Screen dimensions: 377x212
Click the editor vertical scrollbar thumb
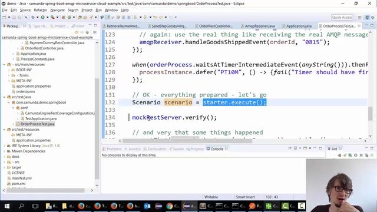370,114
